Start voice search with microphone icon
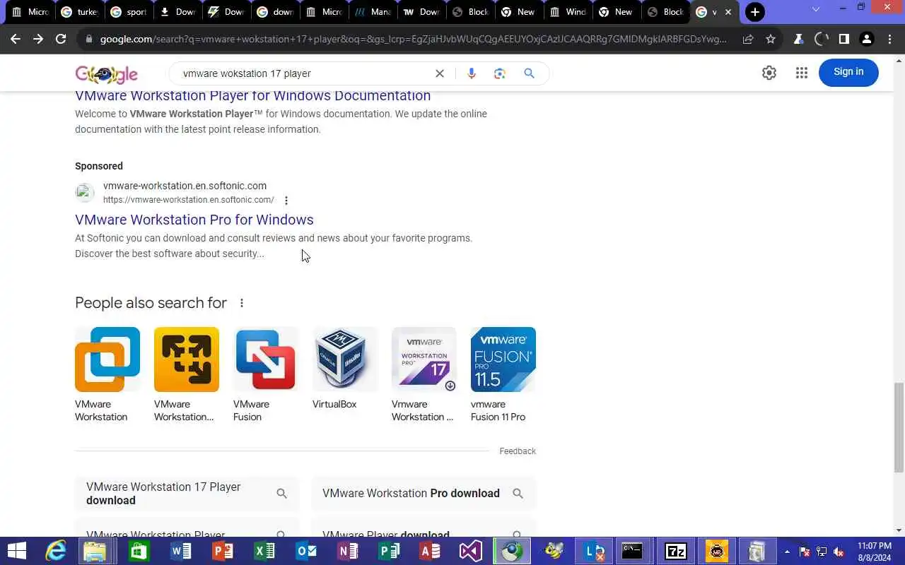The width and height of the screenshot is (905, 565). (x=472, y=73)
